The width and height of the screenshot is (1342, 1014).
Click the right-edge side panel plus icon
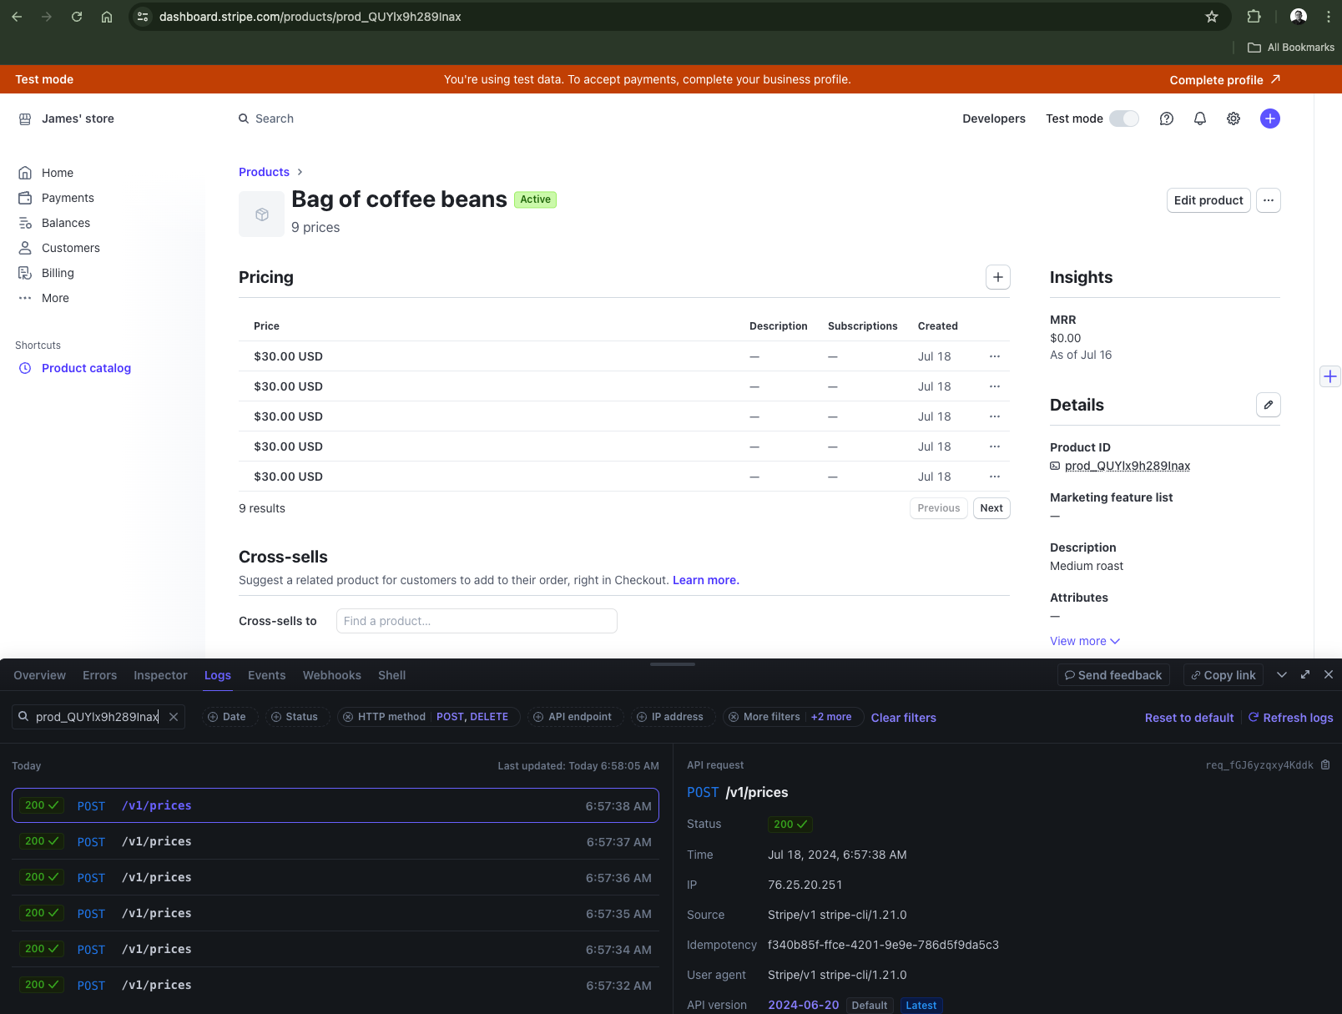[1330, 376]
